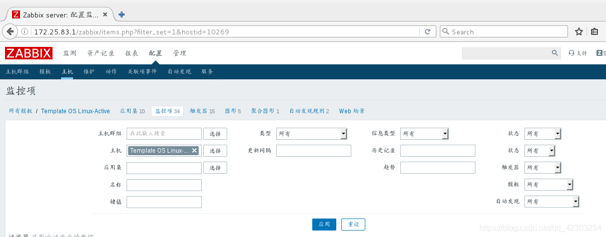Reload the page with the refresh icon
This screenshot has width=606, height=237.
[x=427, y=31]
